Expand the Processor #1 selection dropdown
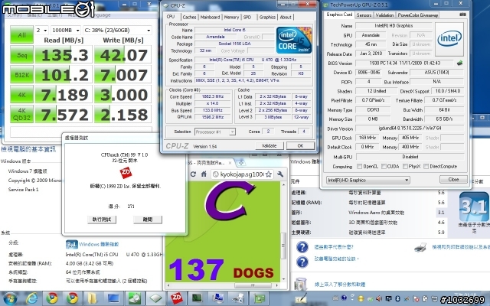 [x=215, y=132]
